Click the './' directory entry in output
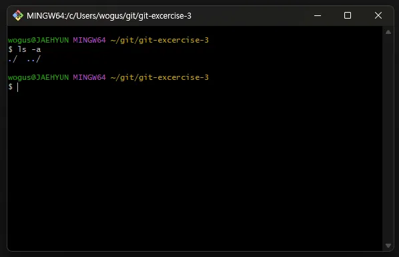The width and height of the screenshot is (399, 257). (13, 59)
